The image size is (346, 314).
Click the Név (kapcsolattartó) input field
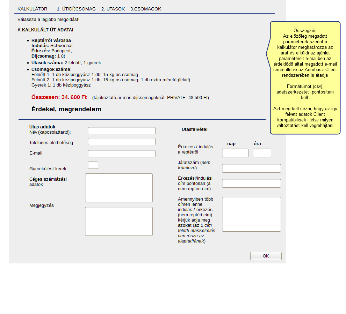point(121,131)
